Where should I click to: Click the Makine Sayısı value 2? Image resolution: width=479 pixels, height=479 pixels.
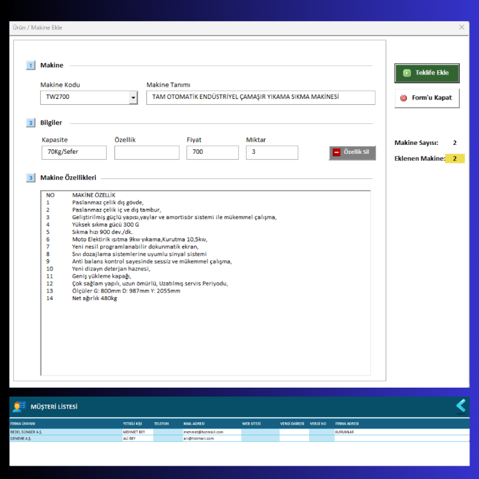(455, 142)
